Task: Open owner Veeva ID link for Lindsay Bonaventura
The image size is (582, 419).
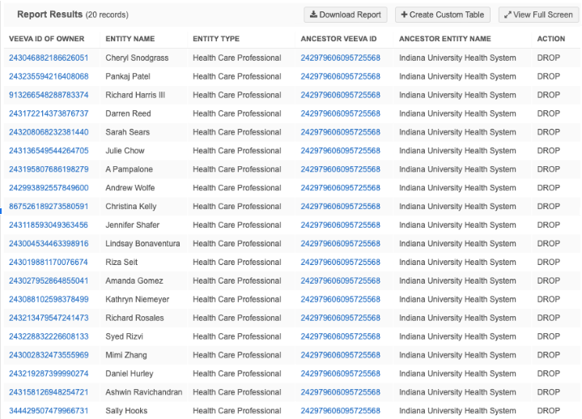Action: coord(49,244)
